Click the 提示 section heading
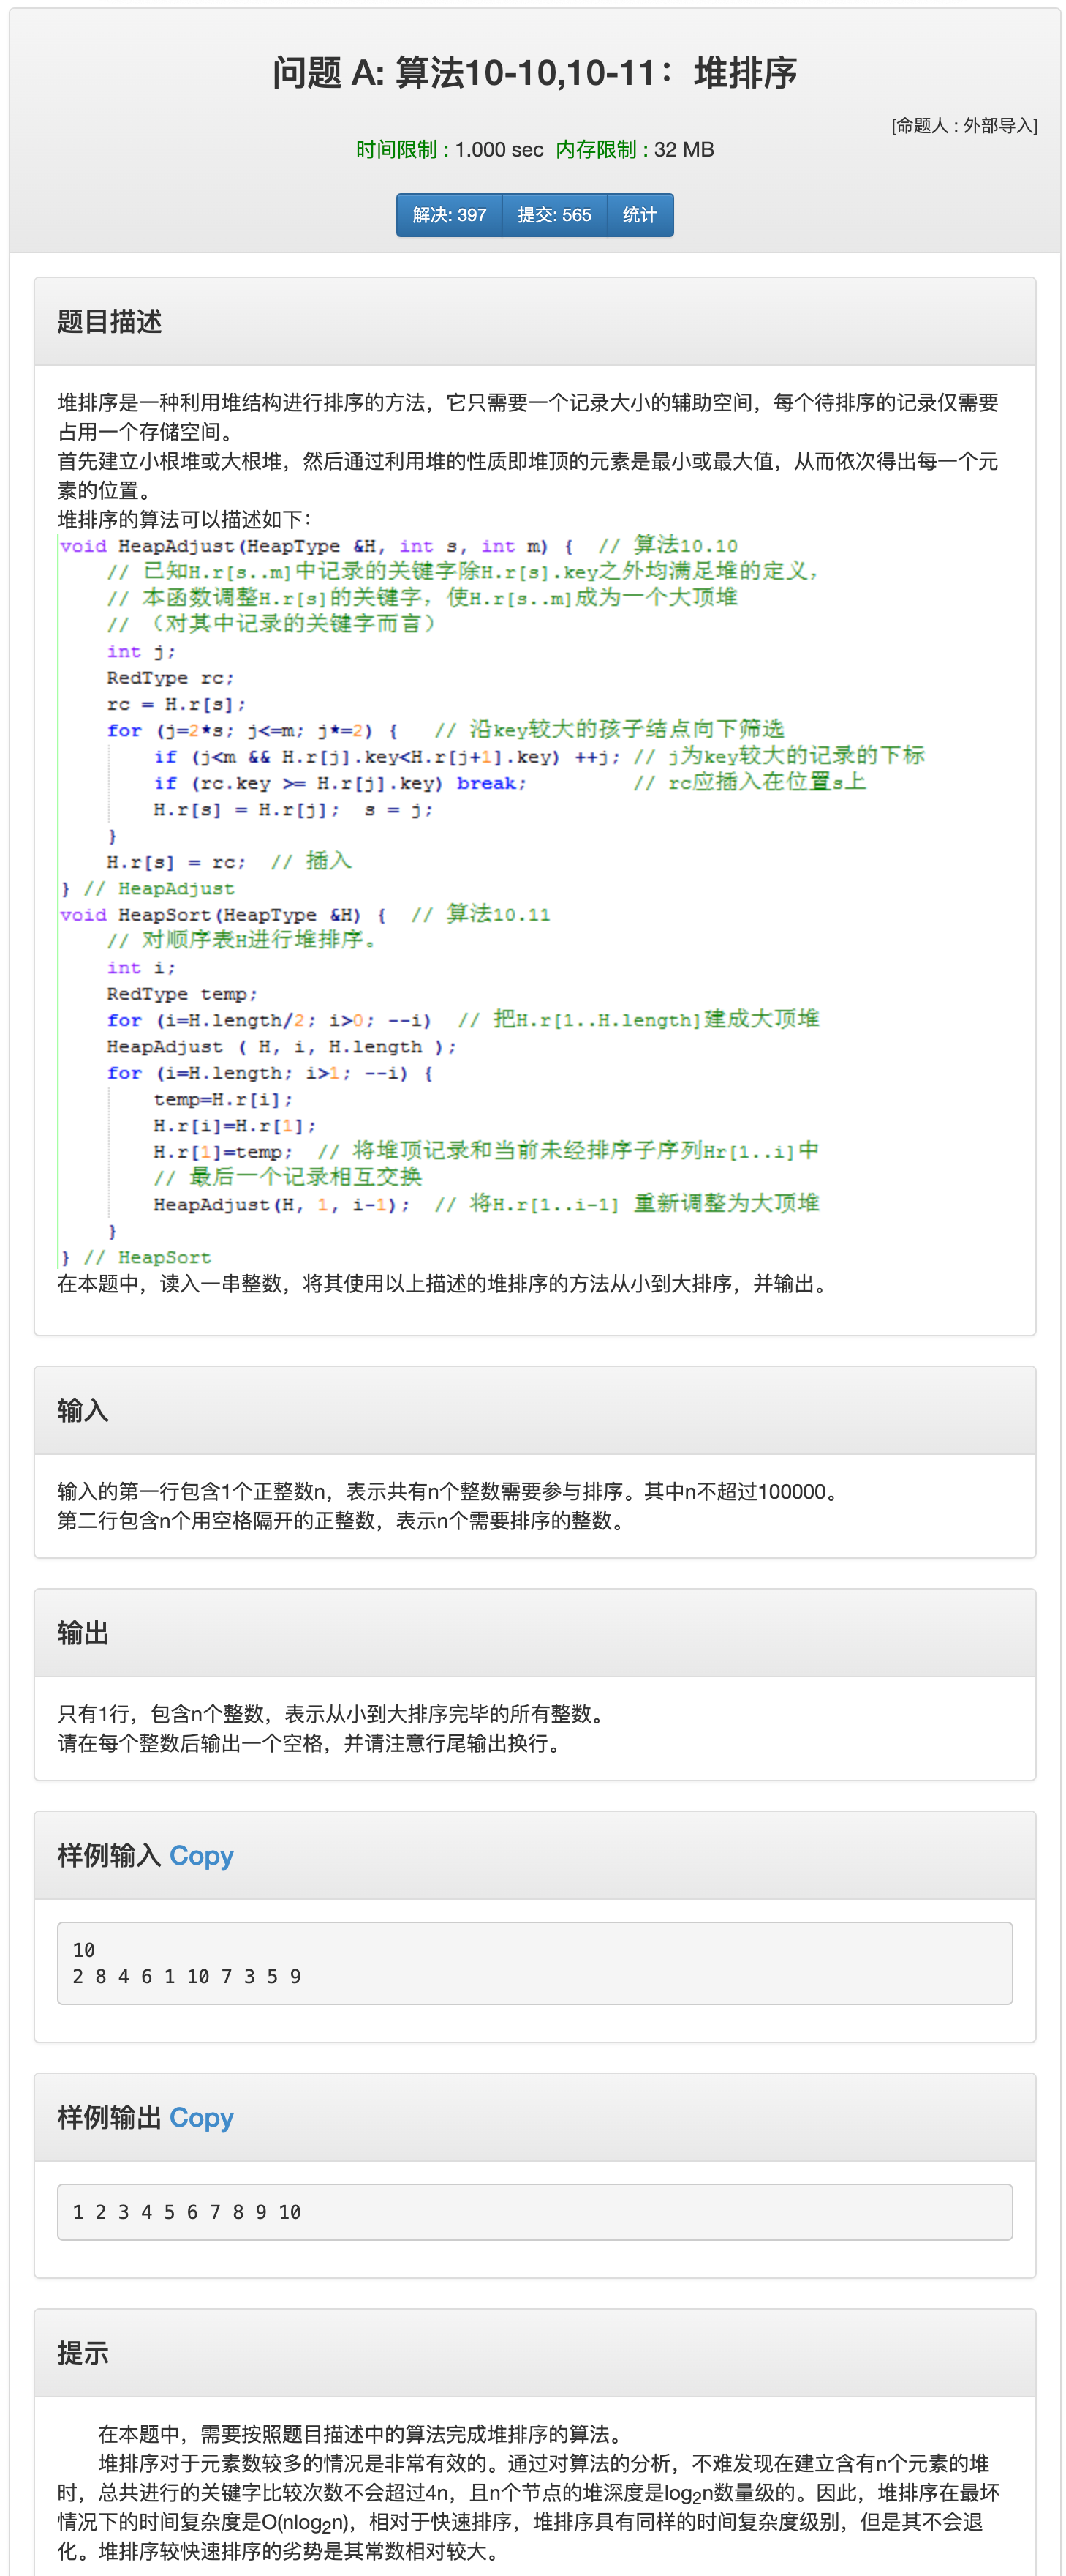 pyautogui.click(x=83, y=2353)
